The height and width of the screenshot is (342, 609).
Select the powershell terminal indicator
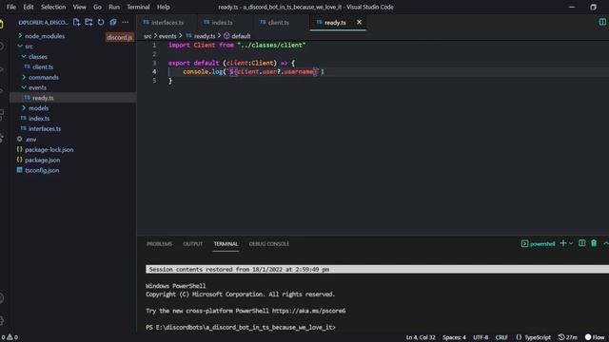tap(539, 243)
